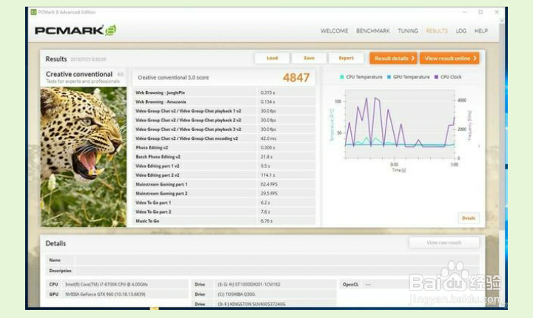Select Batch Photo Editing v2 row
This screenshot has height=318, width=533.
224,157
